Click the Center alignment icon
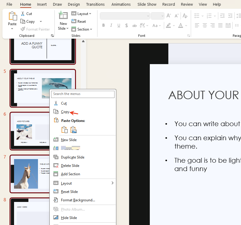The height and width of the screenshot is (225, 241). click(205, 25)
